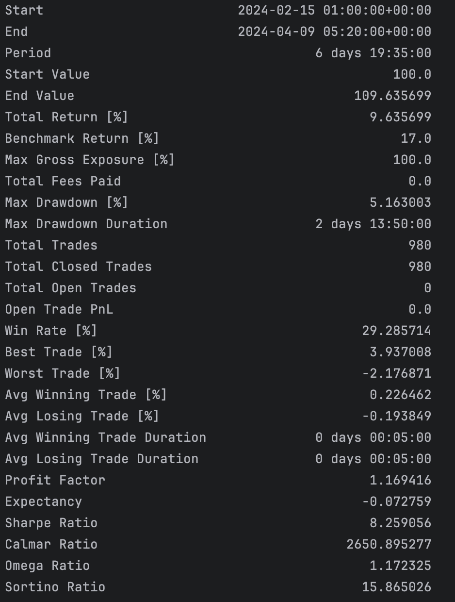Click the Total Trades count 980
Image resolution: width=455 pixels, height=602 pixels.
420,245
